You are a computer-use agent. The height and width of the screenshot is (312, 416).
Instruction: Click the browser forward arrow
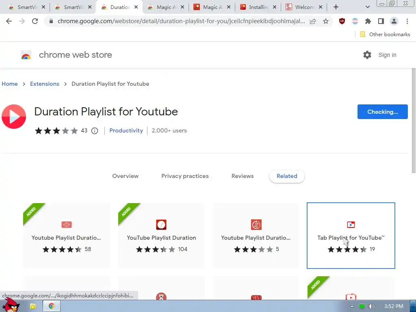click(22, 21)
